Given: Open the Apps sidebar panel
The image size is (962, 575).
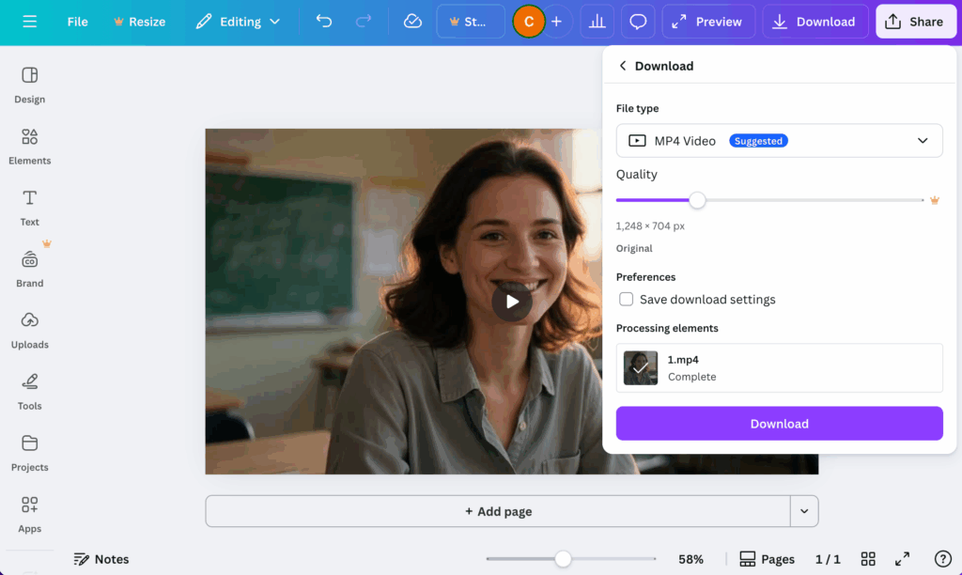Looking at the screenshot, I should point(29,514).
